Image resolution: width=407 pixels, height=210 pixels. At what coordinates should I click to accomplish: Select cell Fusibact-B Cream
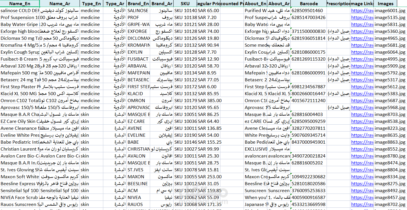click(20, 59)
